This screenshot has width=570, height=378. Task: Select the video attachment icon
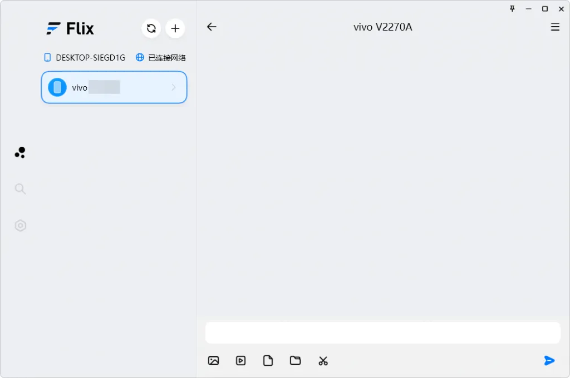pyautogui.click(x=240, y=360)
